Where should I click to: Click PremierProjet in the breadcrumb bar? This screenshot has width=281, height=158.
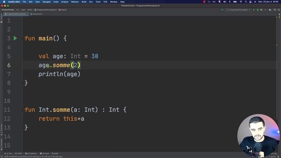[8, 10]
